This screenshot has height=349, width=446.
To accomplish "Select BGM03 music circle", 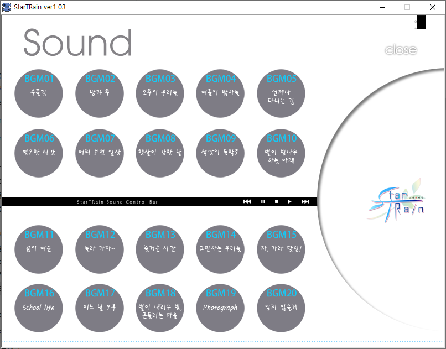I will click(x=160, y=93).
